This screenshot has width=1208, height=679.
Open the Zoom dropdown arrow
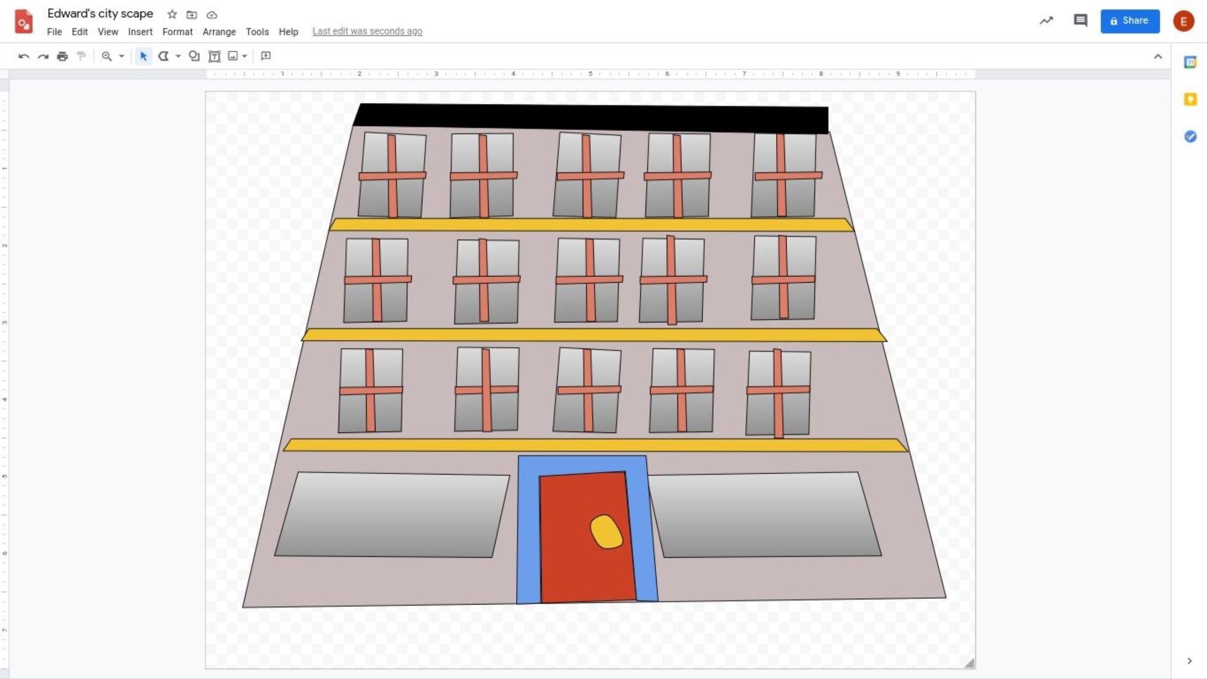point(122,57)
